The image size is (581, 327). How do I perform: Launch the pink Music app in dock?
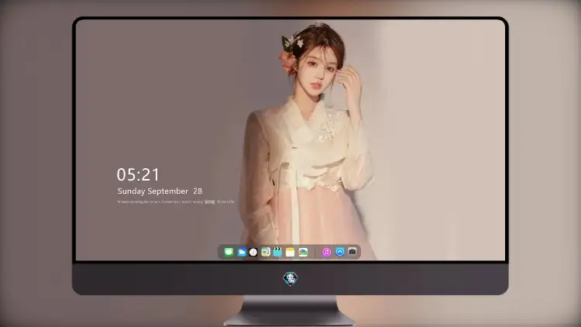click(326, 252)
